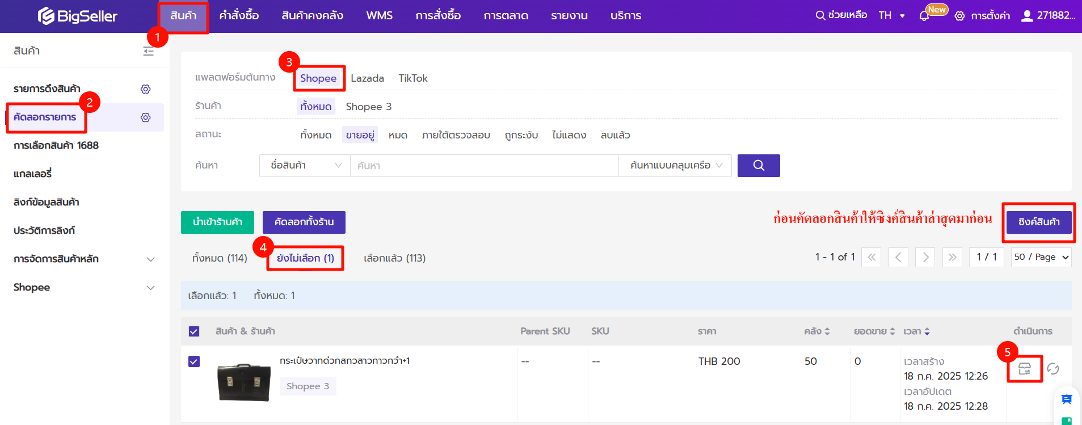1082x425 pixels.
Task: Open the สินค้าคงคลัง top menu
Action: tap(312, 16)
